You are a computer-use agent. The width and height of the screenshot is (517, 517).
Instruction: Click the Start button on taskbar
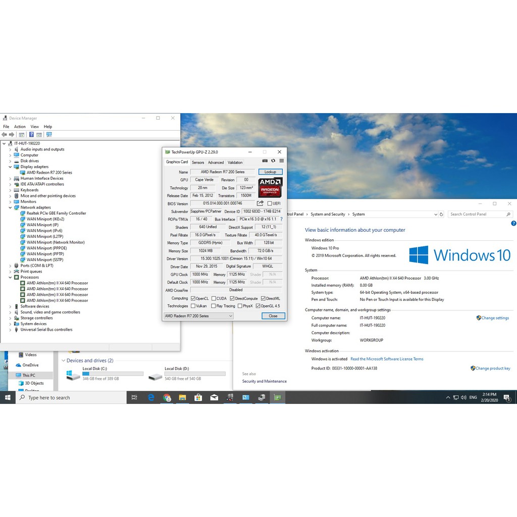[8, 397]
